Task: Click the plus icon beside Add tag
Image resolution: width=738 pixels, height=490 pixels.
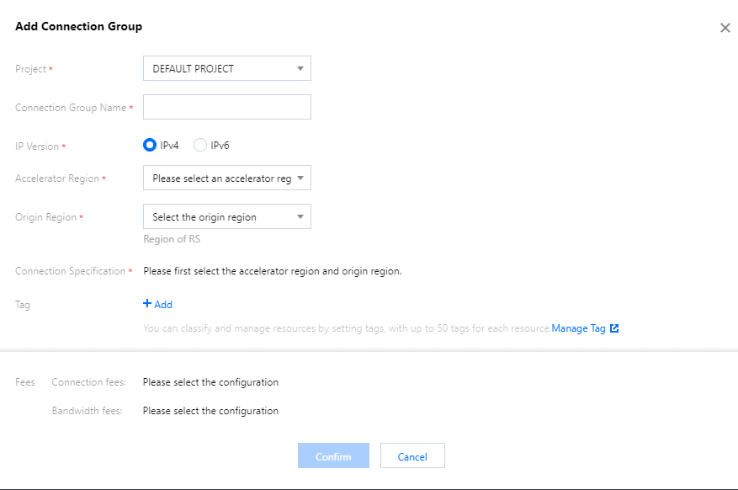Action: [147, 304]
